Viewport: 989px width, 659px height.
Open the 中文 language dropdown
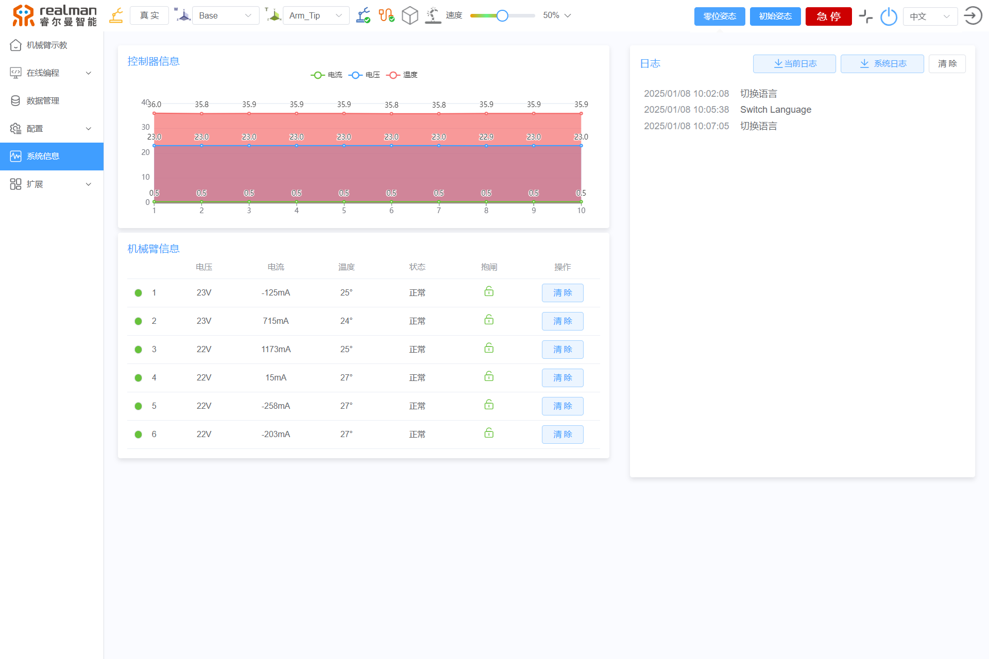930,16
